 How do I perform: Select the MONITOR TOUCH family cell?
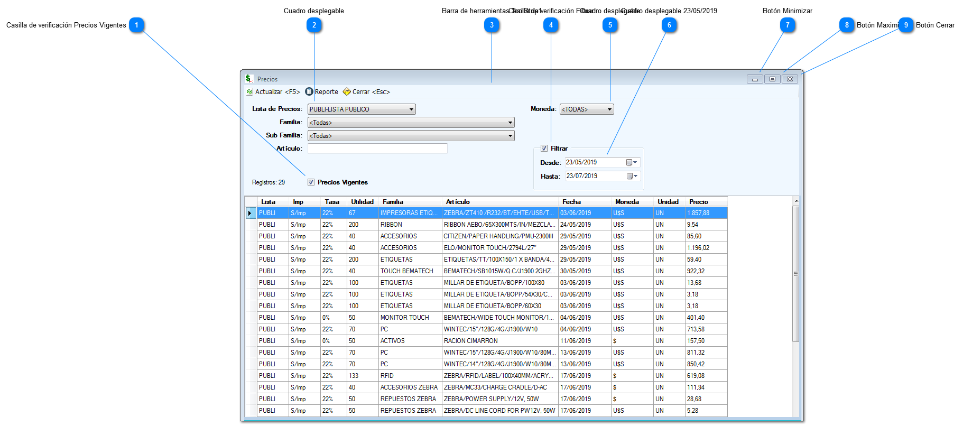point(410,318)
